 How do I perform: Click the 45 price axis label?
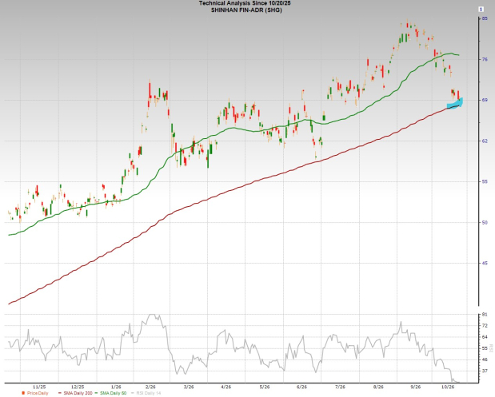[x=485, y=264]
